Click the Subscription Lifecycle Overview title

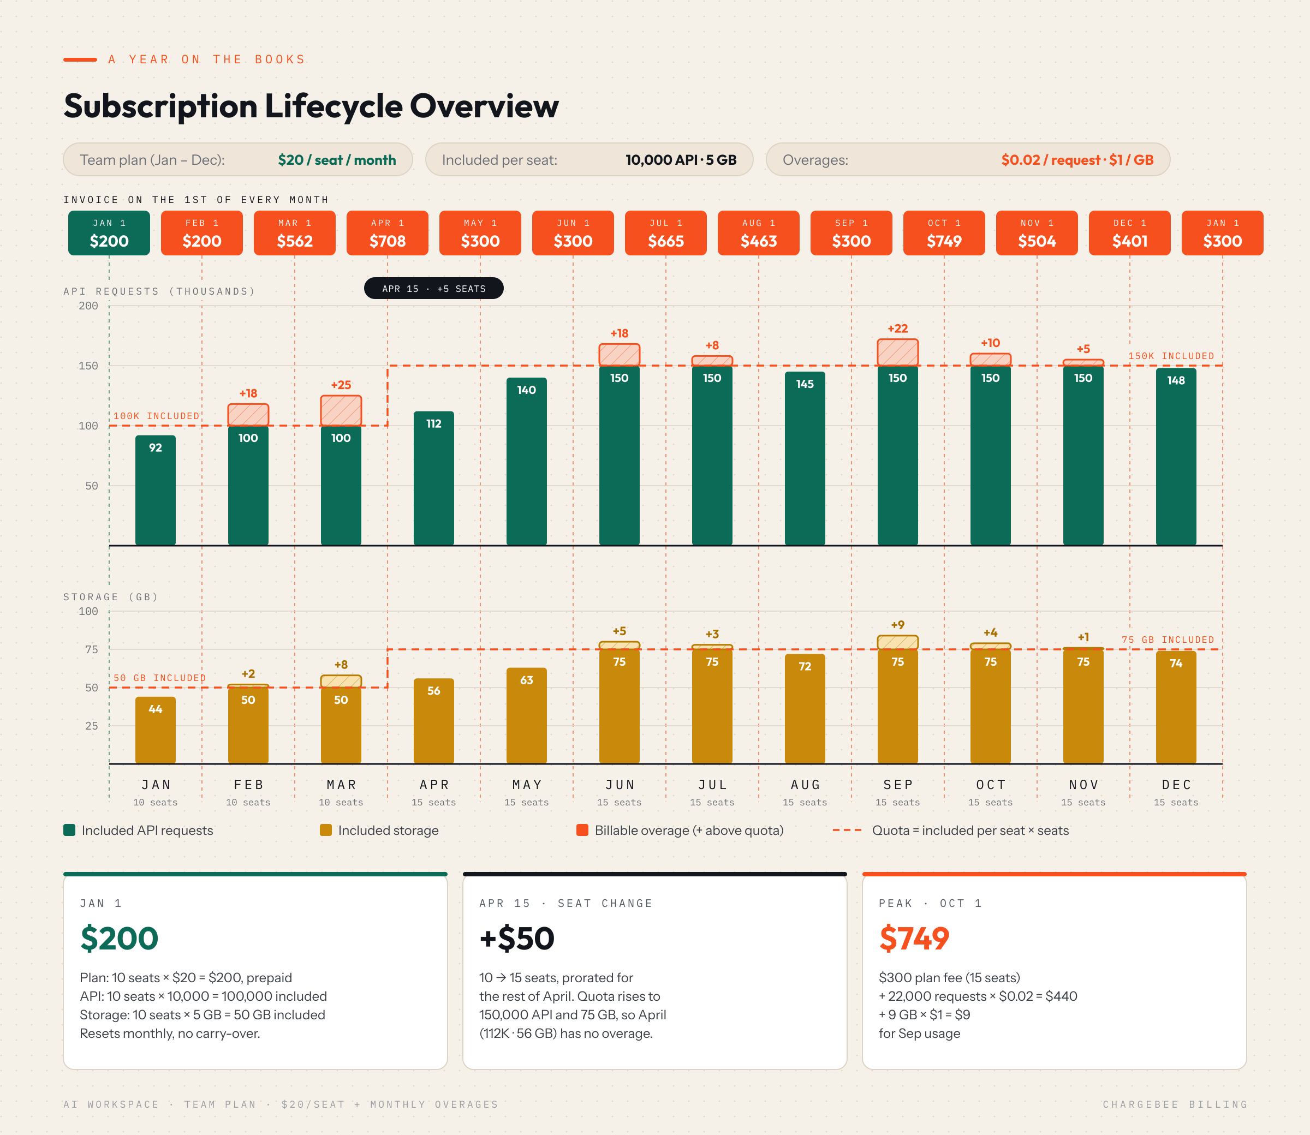point(311,106)
